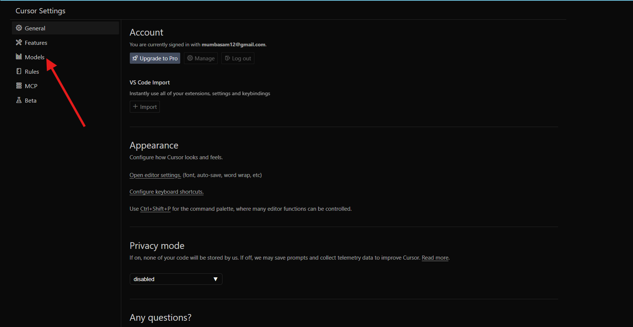Switch to the Features settings tab
This screenshot has width=633, height=327.
pyautogui.click(x=65, y=43)
